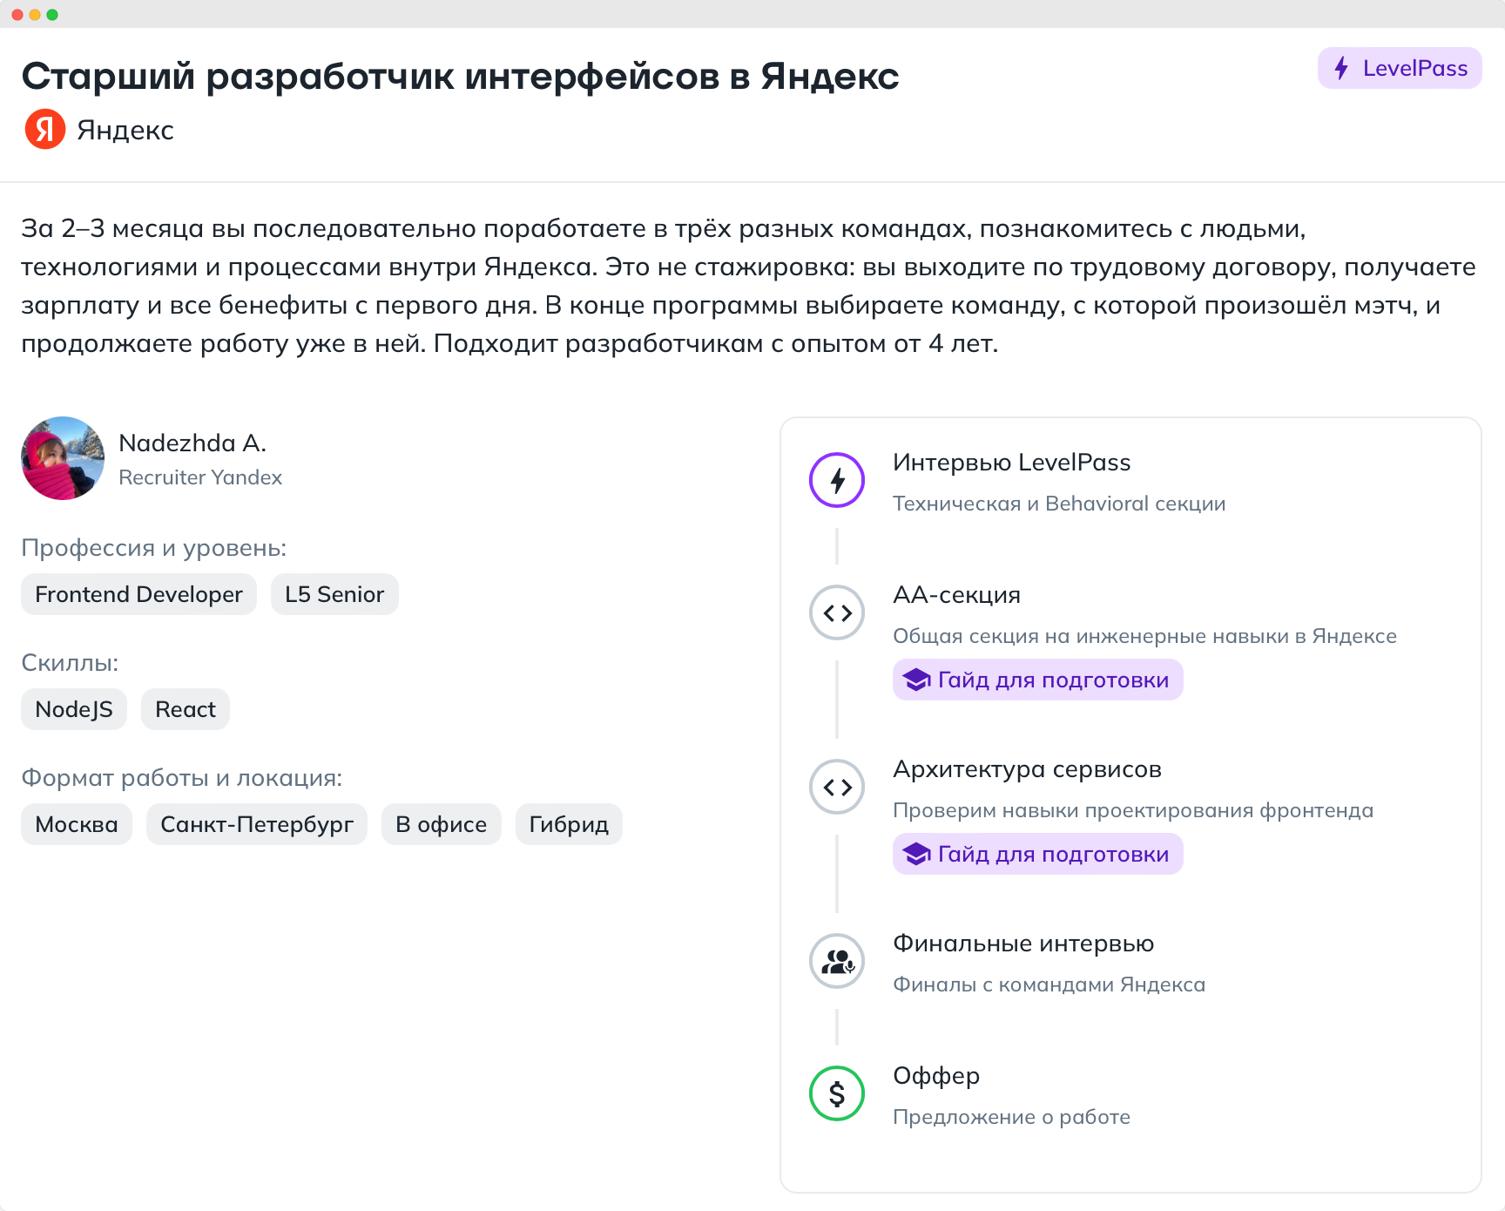Select the Гибрид work format chip
Screen dimensions: 1505x1211
569,824
